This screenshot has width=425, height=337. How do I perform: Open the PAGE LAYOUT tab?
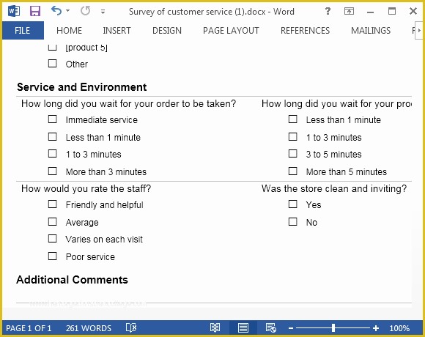coord(231,31)
